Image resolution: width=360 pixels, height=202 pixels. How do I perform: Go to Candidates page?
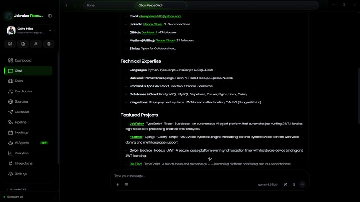pos(28,91)
